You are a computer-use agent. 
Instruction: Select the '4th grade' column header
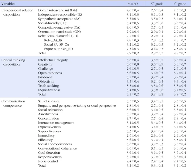tap(180, 4)
